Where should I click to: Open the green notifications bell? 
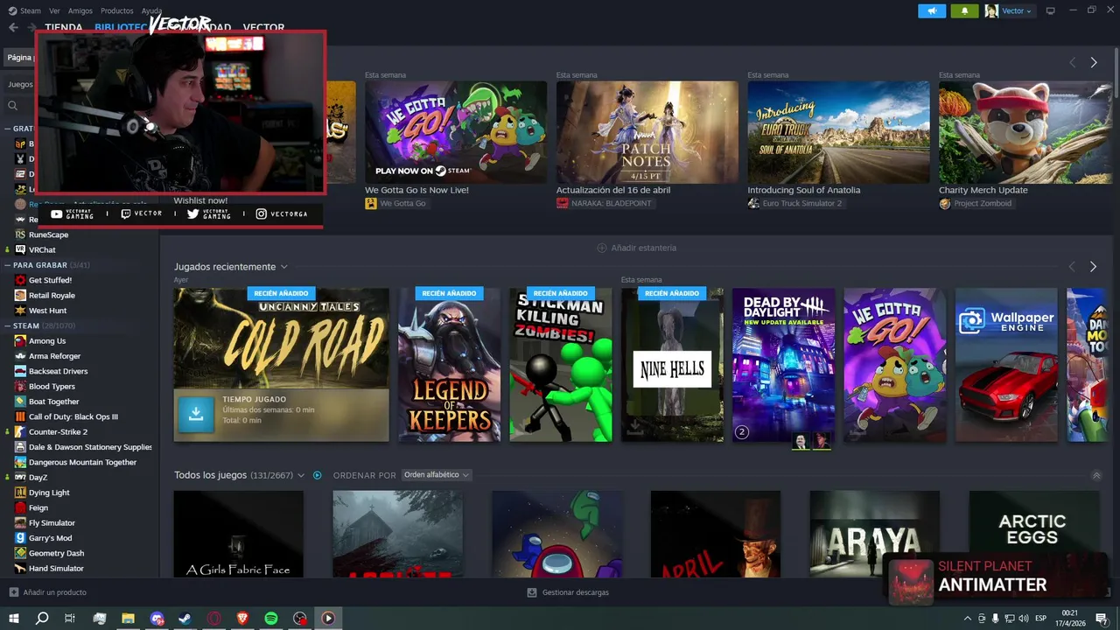[965, 10]
